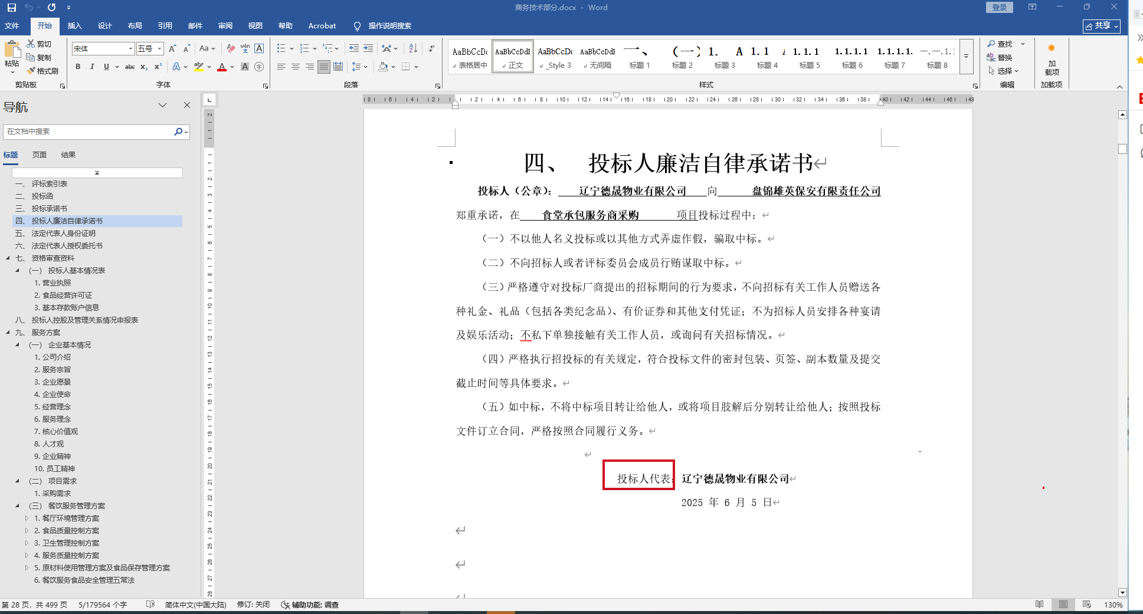1143x614 pixels.
Task: Toggle justify alignment in the paragraph group
Action: (x=324, y=67)
